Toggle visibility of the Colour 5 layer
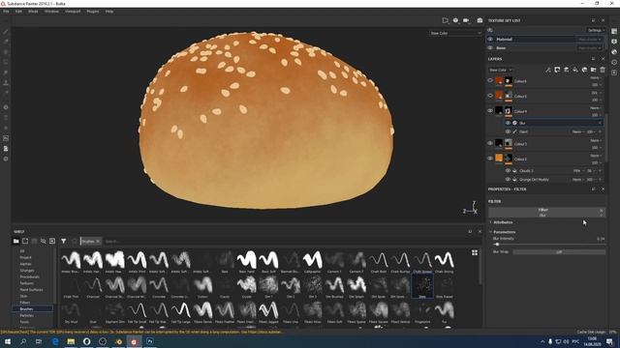 [x=490, y=96]
